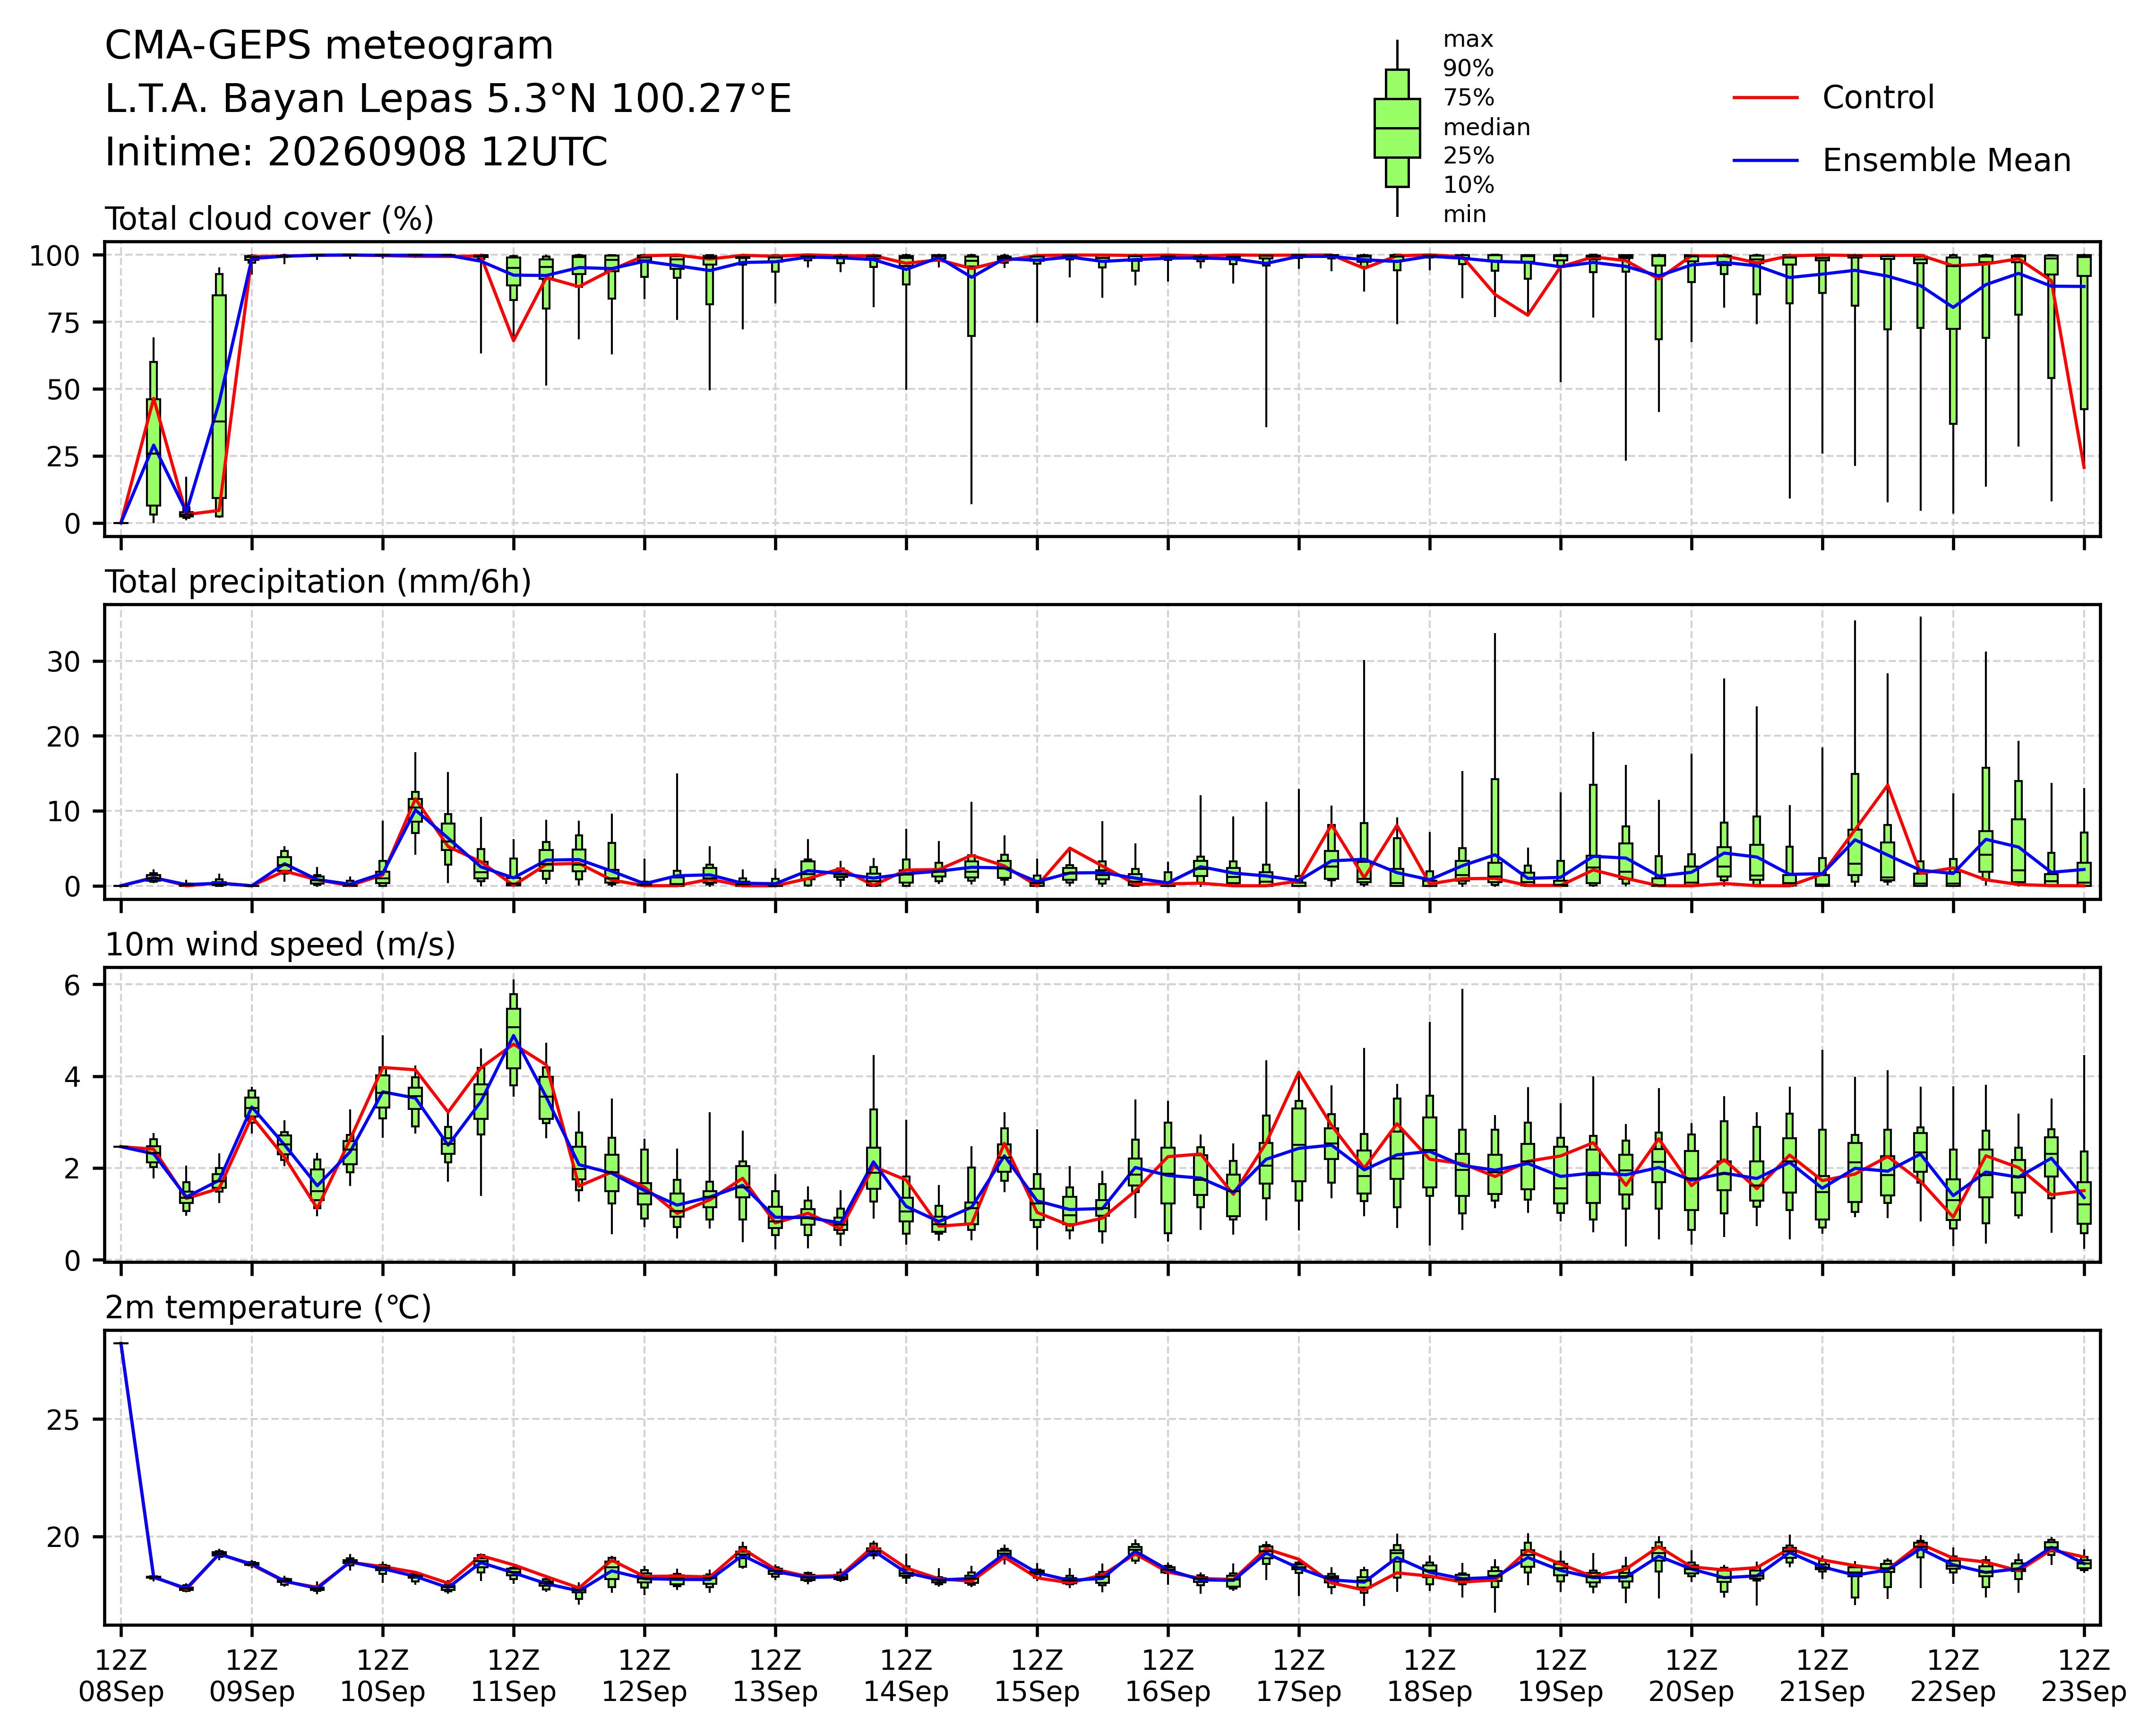Screen dimensions: 2156x1735
Task: Click the 'Total precipitation (mm/6h)' panel title
Action: click(x=318, y=582)
